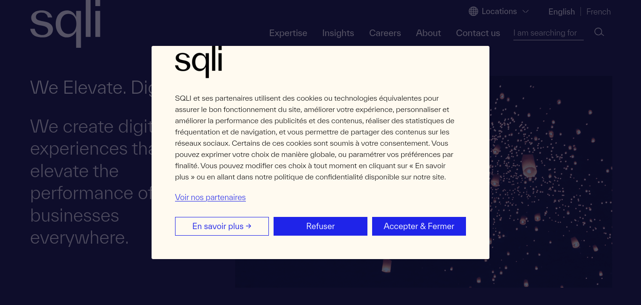641x305 pixels.
Task: Click 'Accepter & Fermer' button
Action: 419,226
